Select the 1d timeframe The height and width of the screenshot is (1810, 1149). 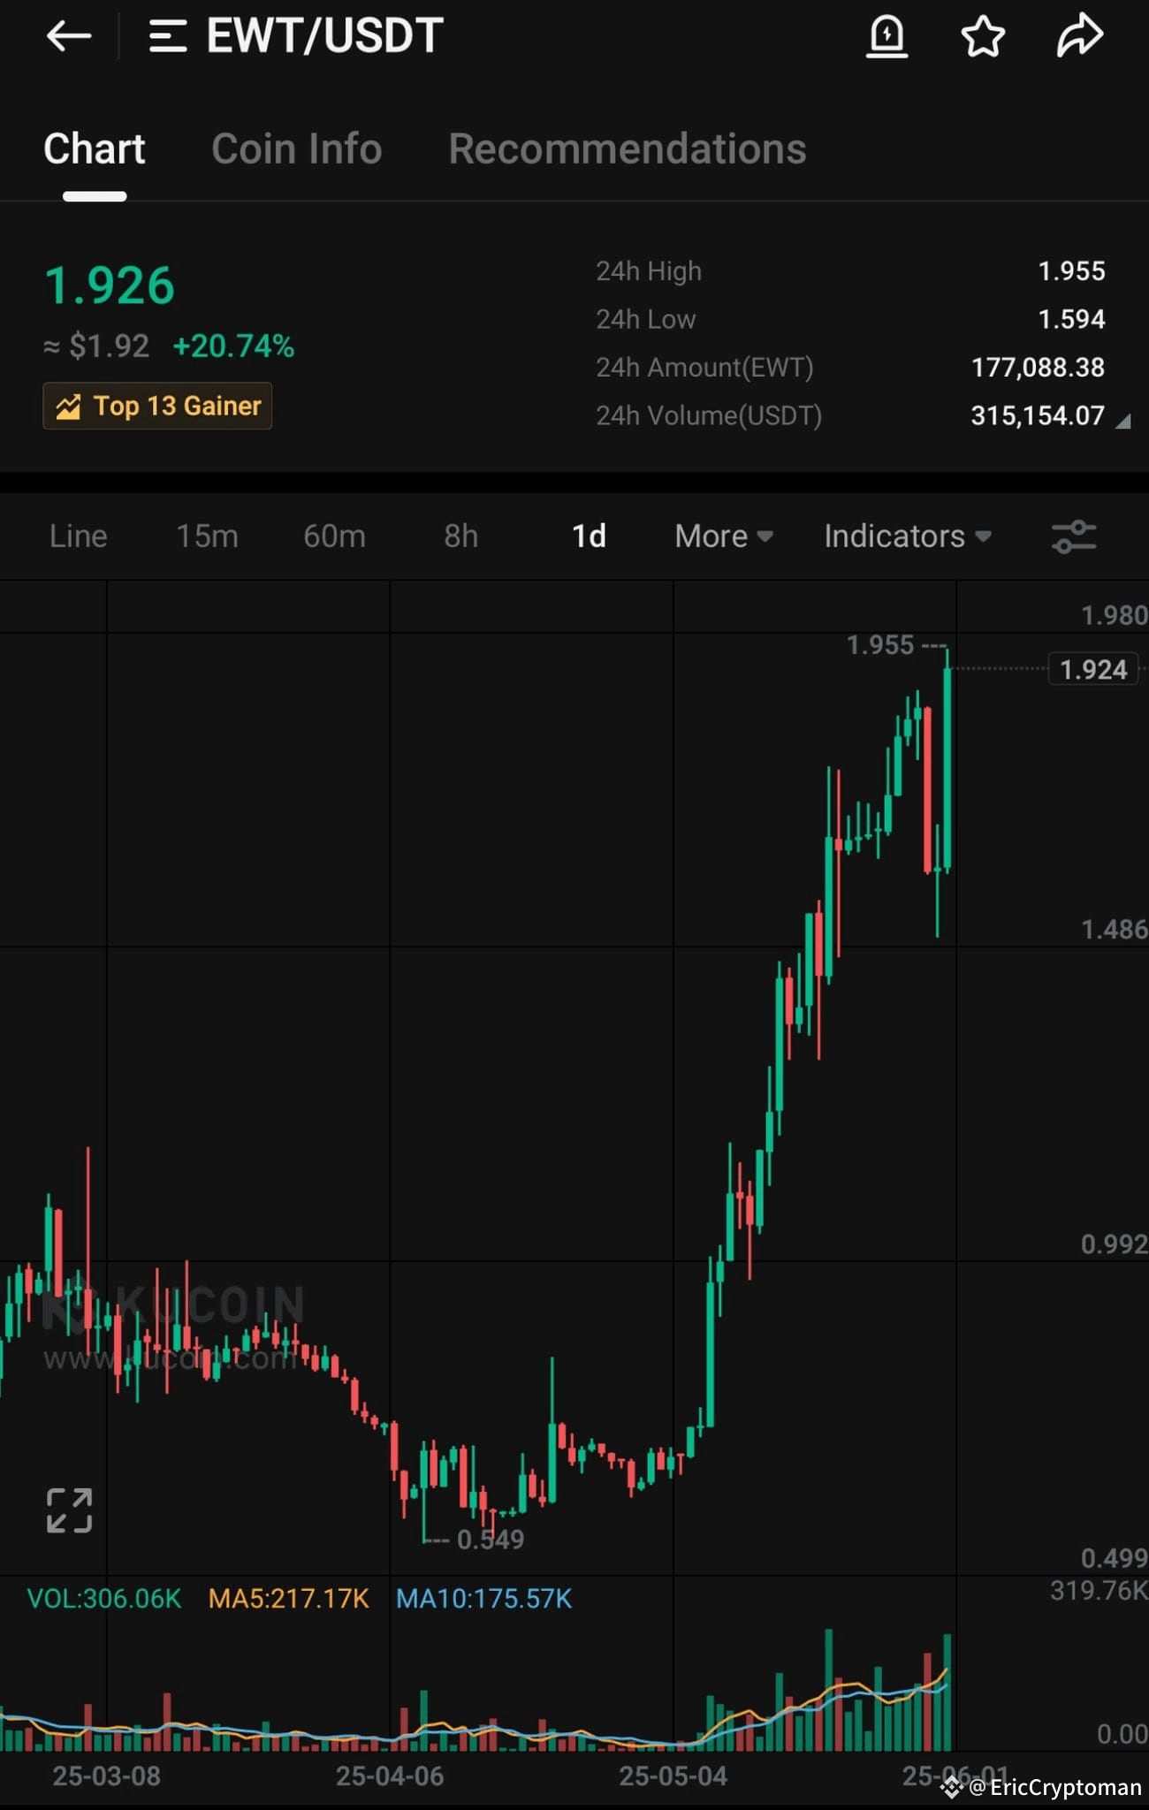pos(589,536)
